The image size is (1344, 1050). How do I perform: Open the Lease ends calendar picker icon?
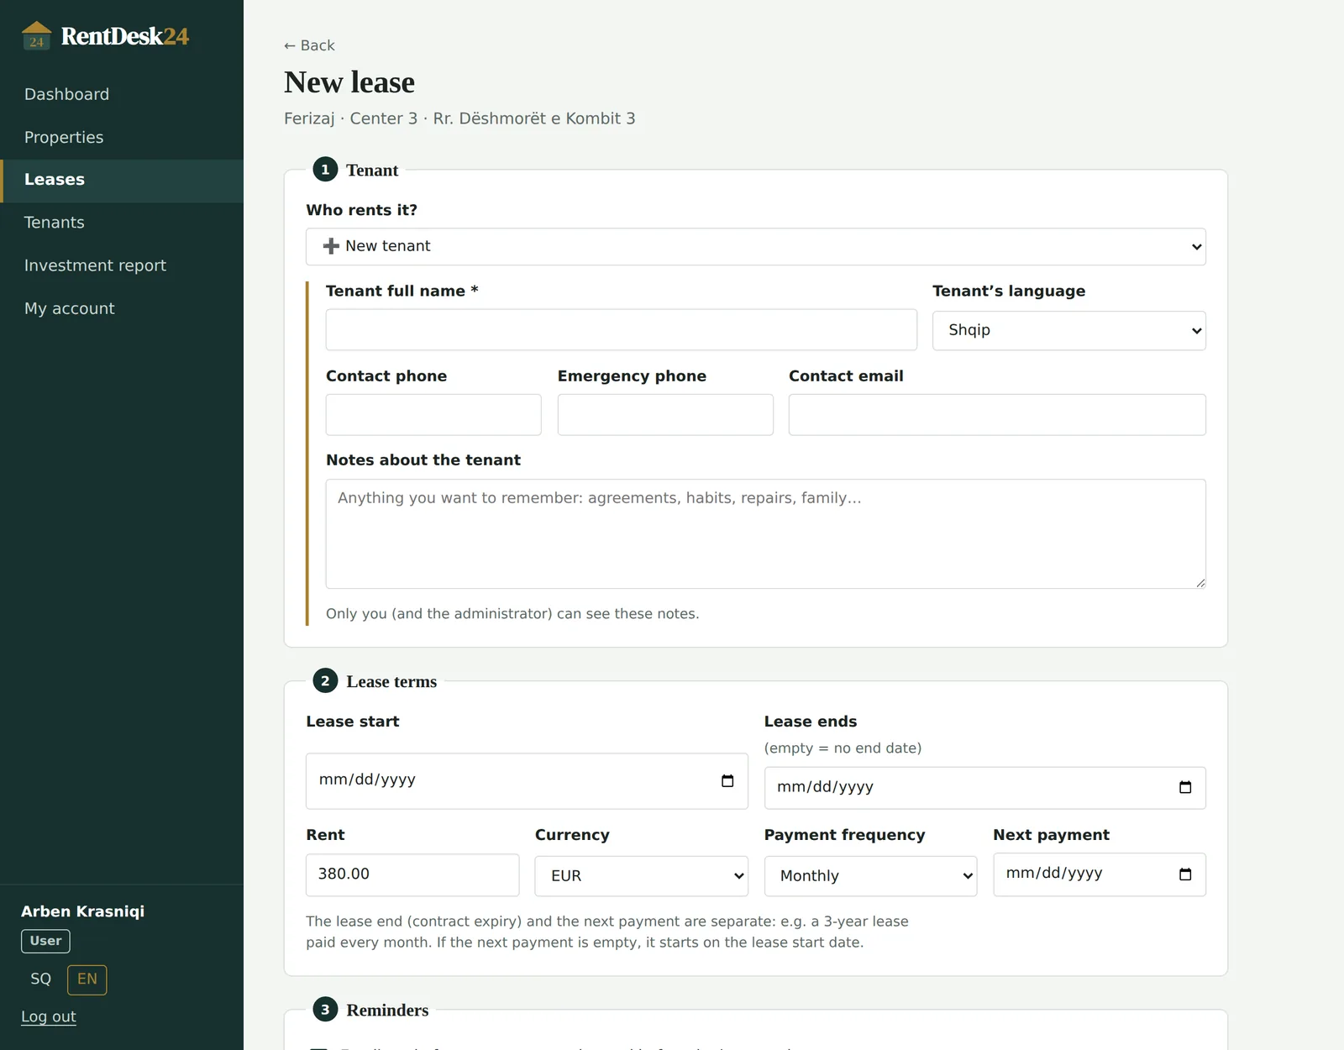pyautogui.click(x=1185, y=787)
